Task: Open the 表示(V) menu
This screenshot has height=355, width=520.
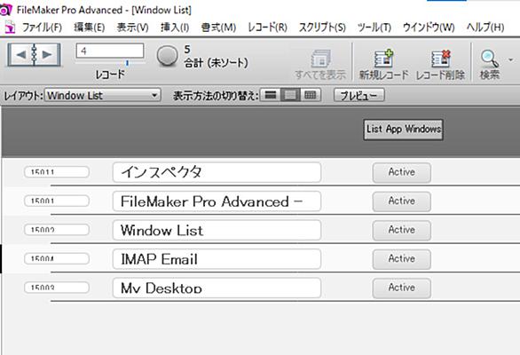Action: click(x=132, y=28)
